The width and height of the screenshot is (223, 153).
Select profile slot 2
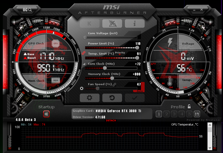[167, 114]
